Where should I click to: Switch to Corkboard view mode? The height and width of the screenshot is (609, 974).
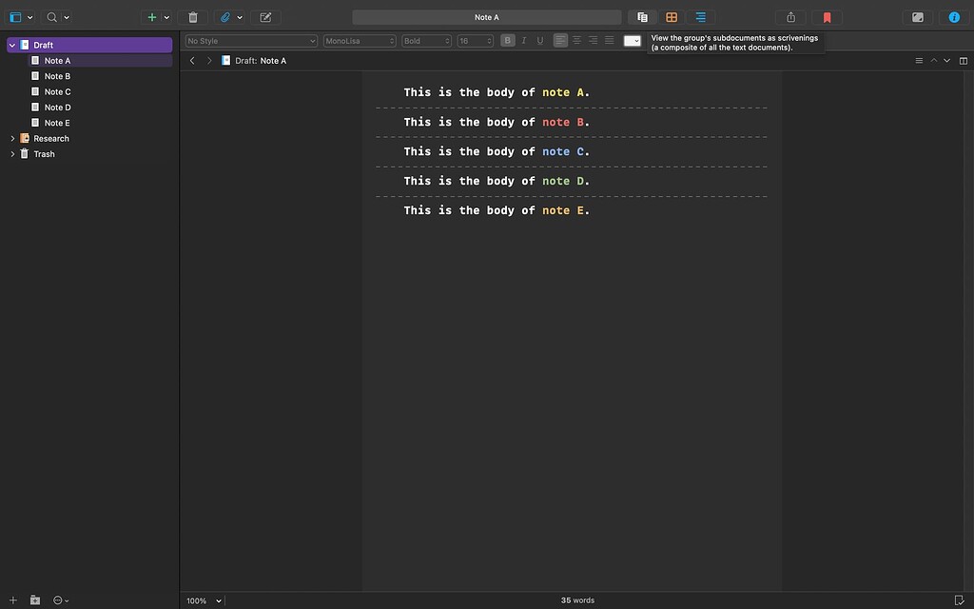(x=672, y=17)
